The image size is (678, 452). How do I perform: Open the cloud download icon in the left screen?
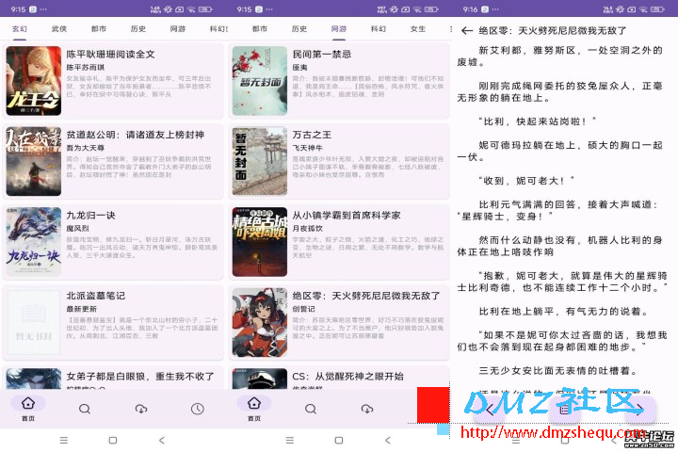[141, 409]
